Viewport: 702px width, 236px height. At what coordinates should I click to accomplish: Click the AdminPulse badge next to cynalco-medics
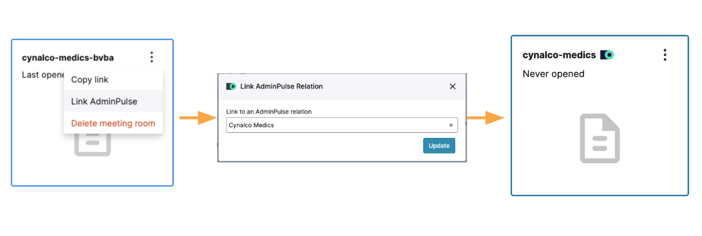tap(607, 55)
